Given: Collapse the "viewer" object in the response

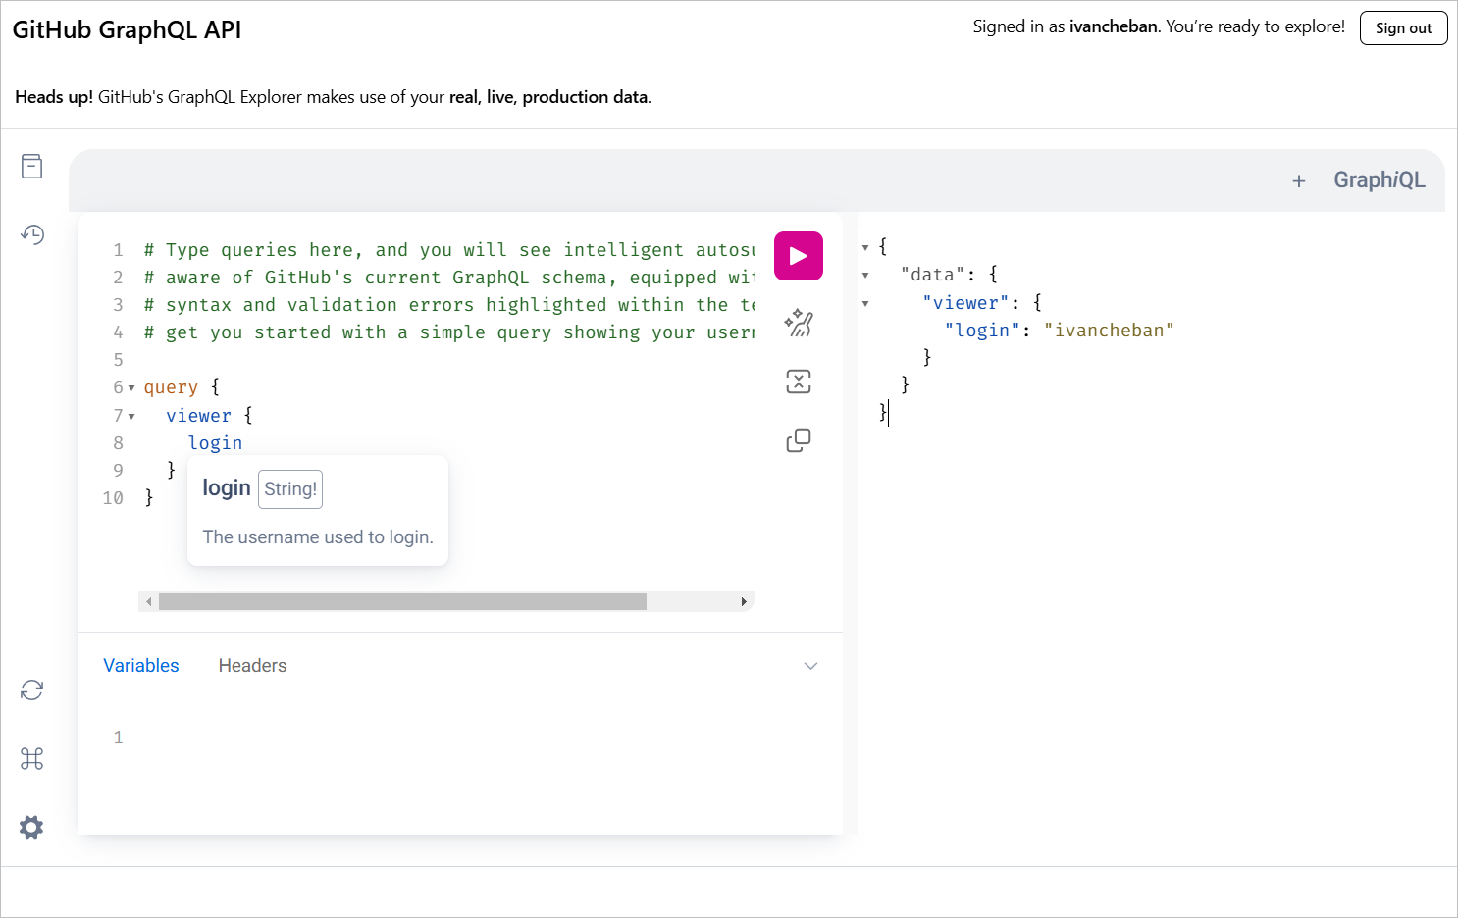Looking at the screenshot, I should click(x=865, y=304).
